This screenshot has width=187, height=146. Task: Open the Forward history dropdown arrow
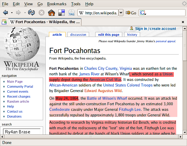coord(25,13)
